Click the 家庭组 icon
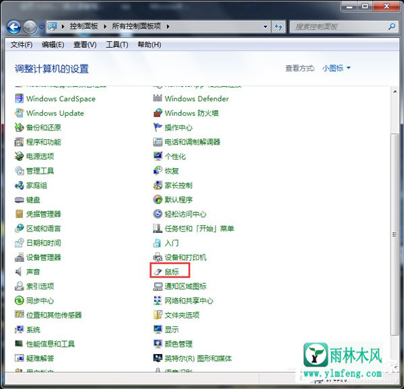The height and width of the screenshot is (389, 404). click(19, 185)
